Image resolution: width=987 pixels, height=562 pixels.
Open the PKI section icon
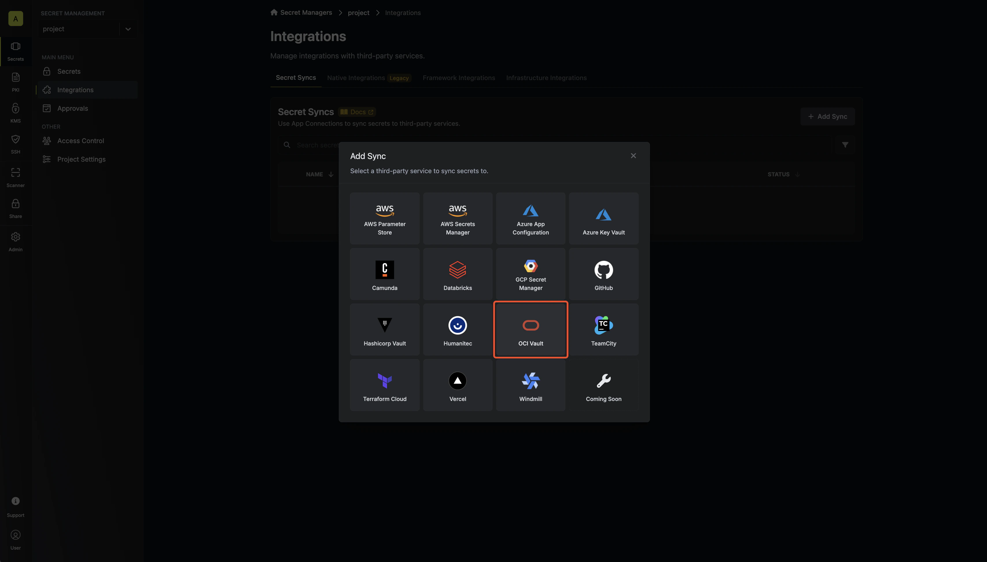click(x=15, y=83)
